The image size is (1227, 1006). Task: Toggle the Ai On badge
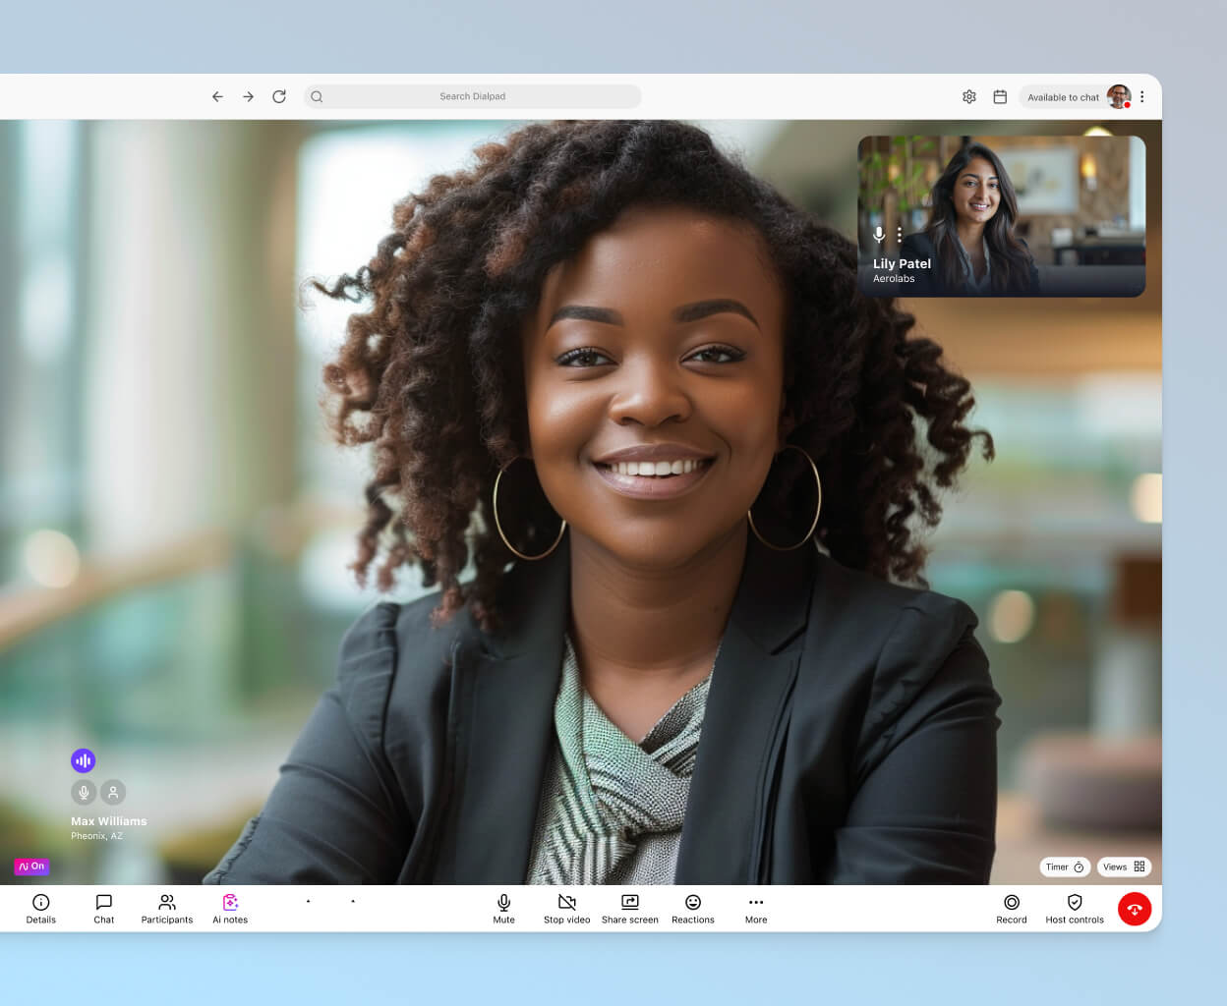(x=30, y=866)
